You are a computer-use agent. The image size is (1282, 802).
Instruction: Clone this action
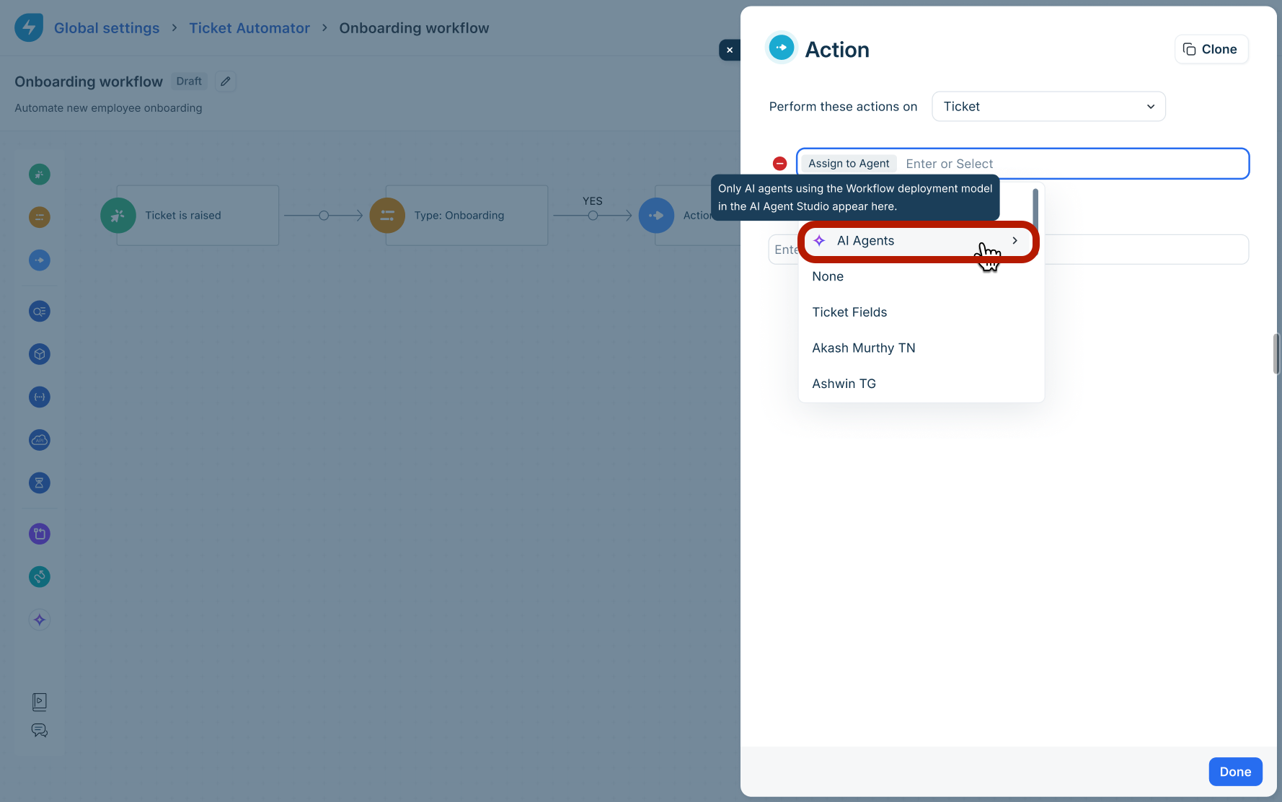click(x=1211, y=49)
